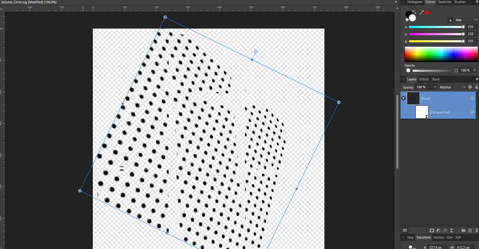Click the R value field 255
479x249 pixels.
472,27
